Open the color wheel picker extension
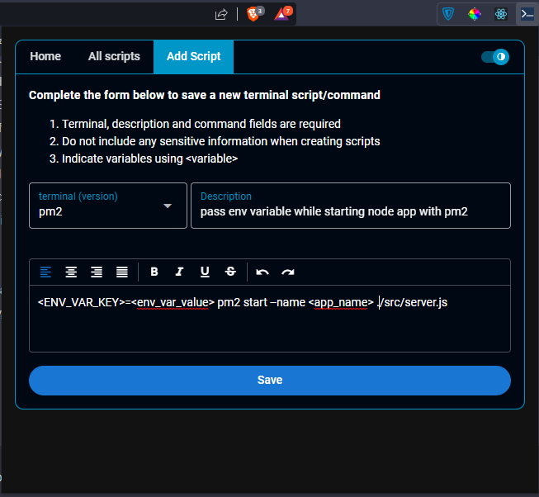Viewport: 539px width, 497px height. click(475, 14)
